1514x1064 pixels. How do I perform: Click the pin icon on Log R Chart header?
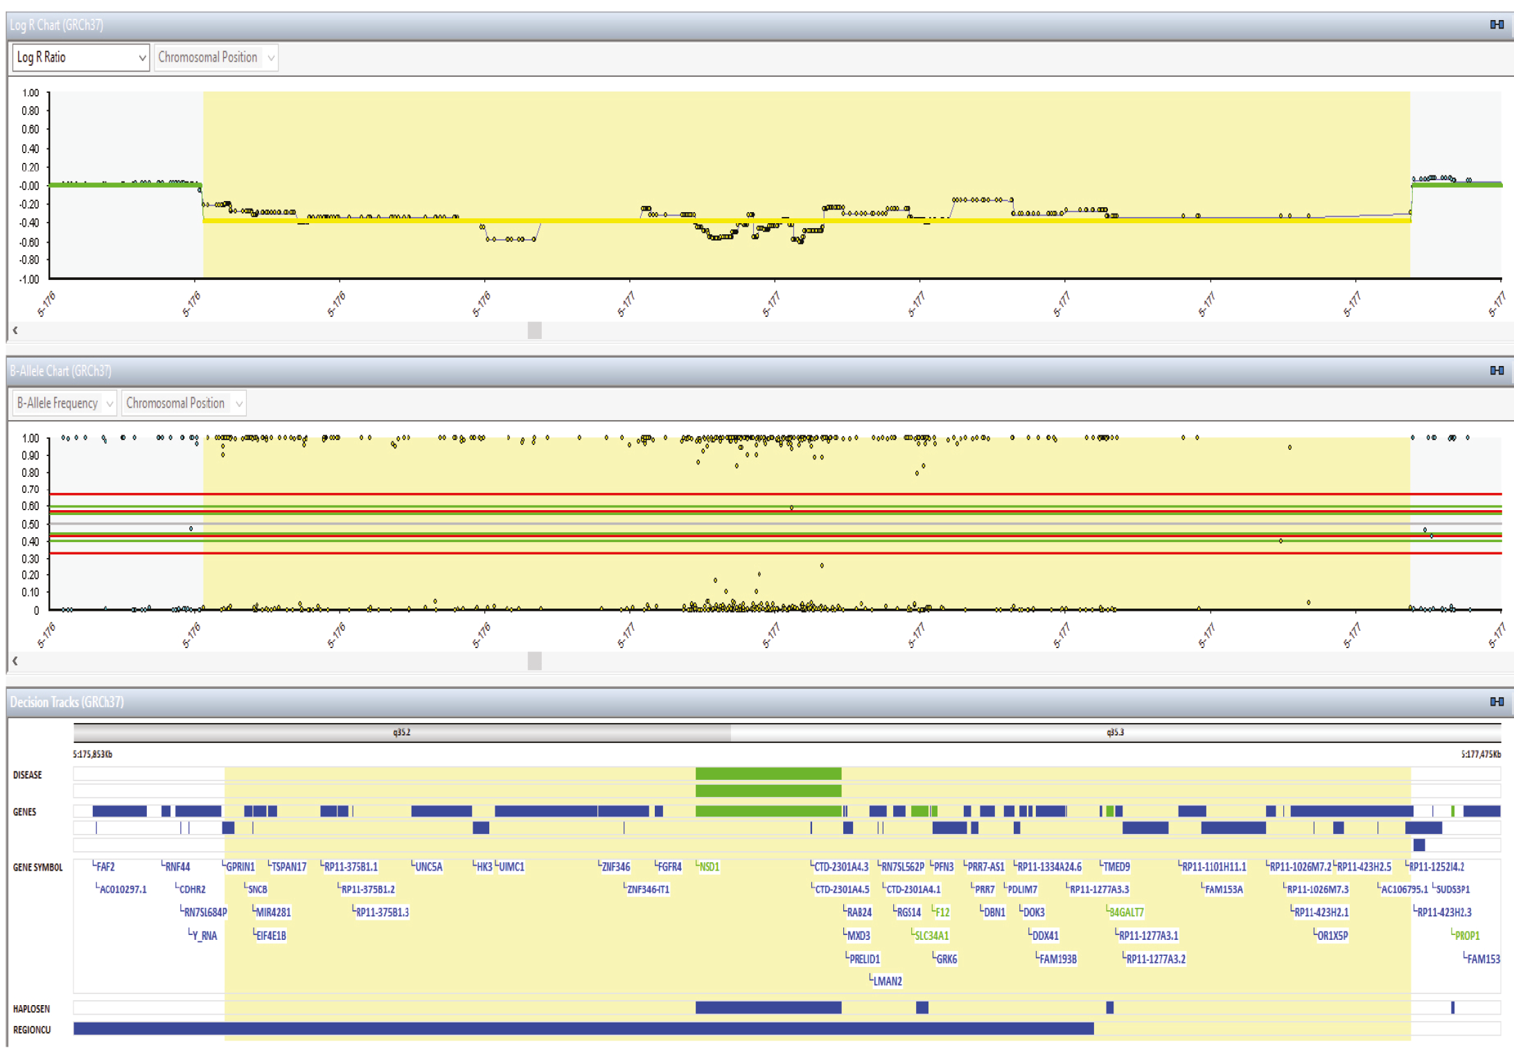[1497, 24]
